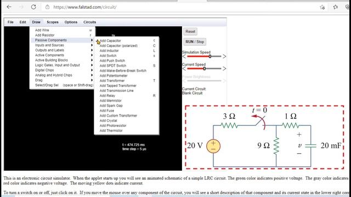
Task: Open the Edit menu
Action: [x=23, y=22]
